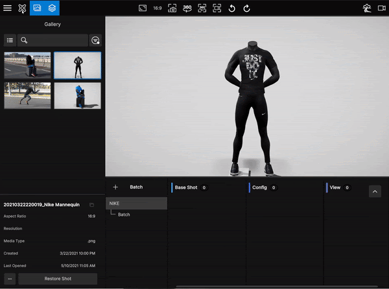Capture a 360 framed shot
Image resolution: width=389 pixels, height=289 pixels.
point(202,8)
